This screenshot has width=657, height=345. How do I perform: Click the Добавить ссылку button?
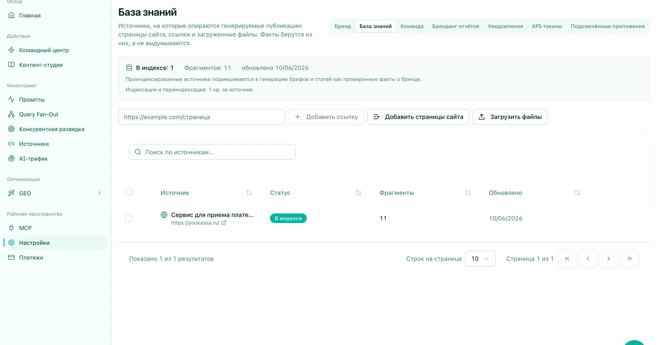pos(326,117)
